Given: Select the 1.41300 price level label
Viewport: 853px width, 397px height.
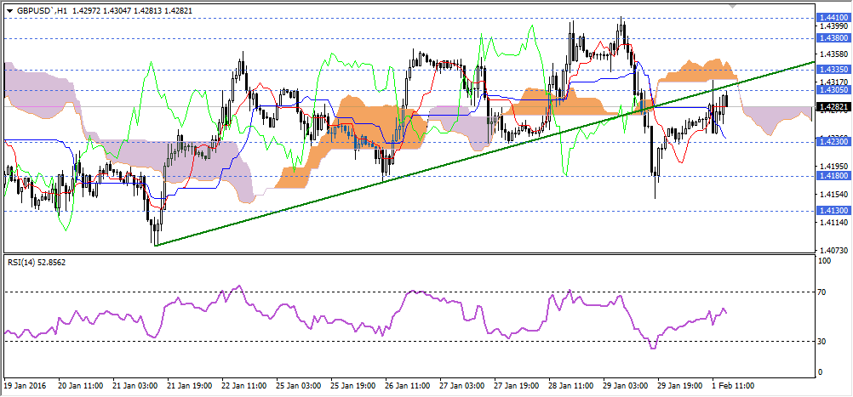Looking at the screenshot, I should coord(833,212).
